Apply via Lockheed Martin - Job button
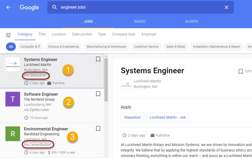This screenshot has width=252, height=158. (167, 117)
